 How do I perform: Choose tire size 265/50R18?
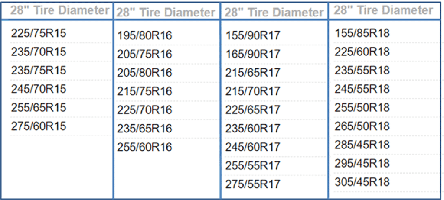(x=362, y=126)
